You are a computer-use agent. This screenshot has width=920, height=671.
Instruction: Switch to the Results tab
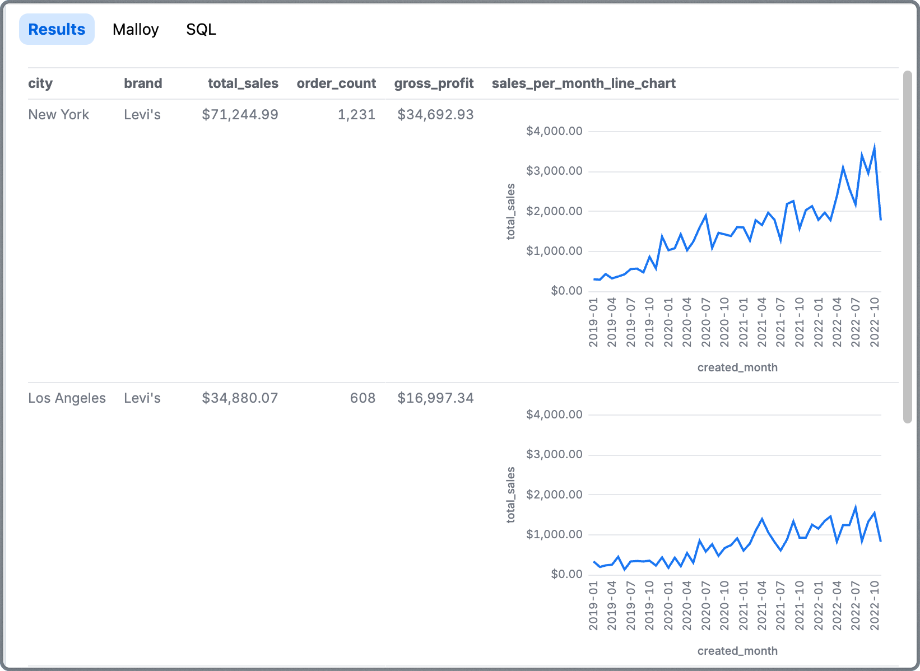[57, 29]
